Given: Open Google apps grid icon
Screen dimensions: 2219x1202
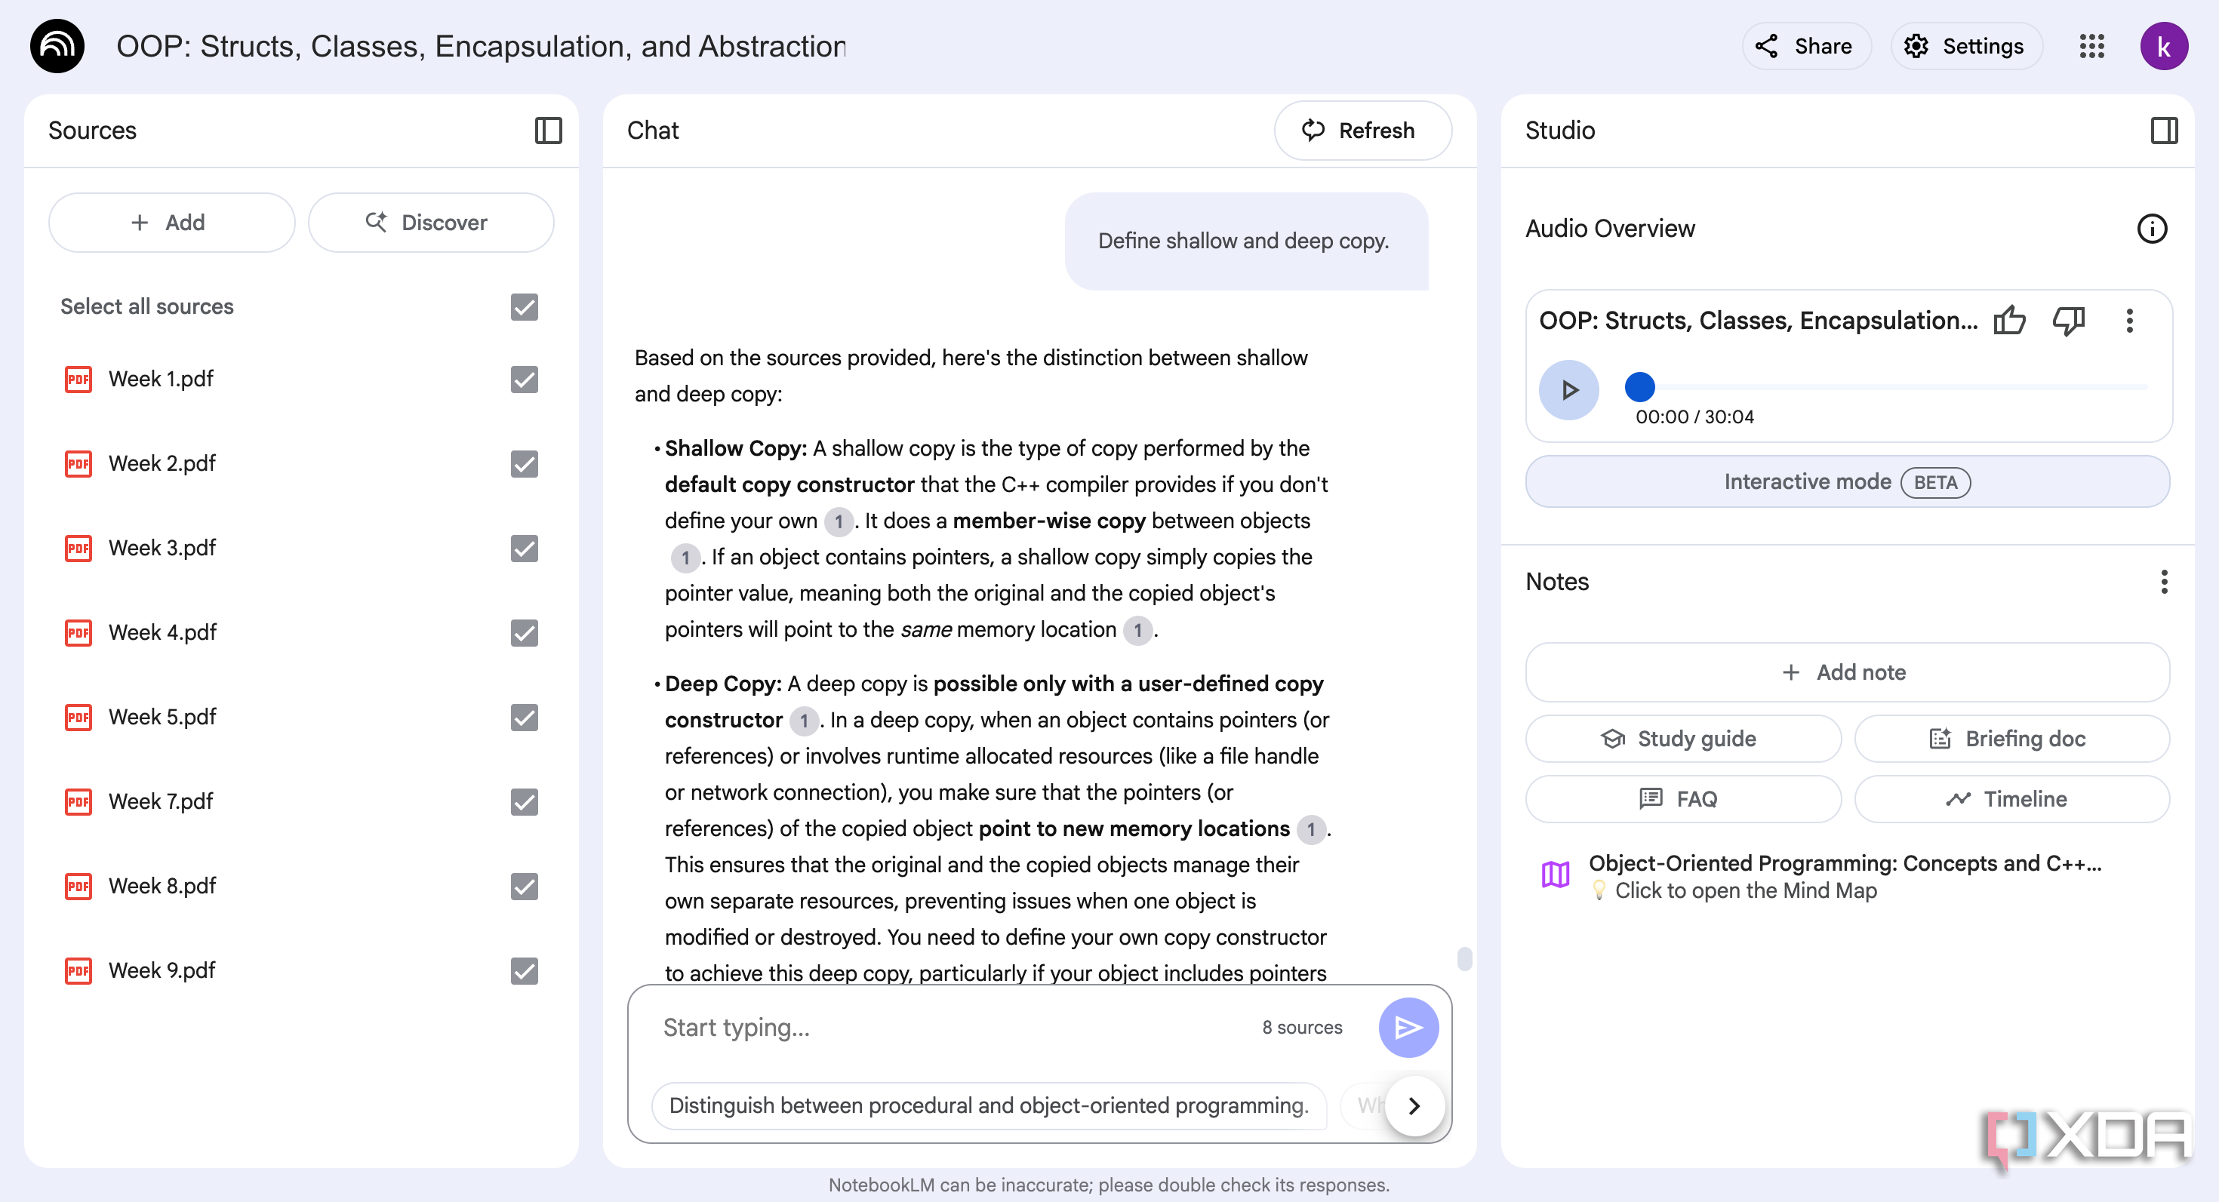Looking at the screenshot, I should (2091, 45).
